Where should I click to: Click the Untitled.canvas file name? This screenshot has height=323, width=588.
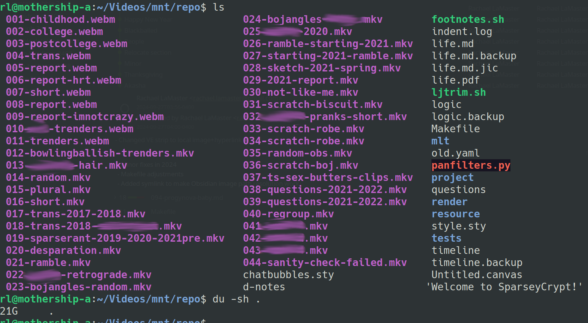click(477, 275)
